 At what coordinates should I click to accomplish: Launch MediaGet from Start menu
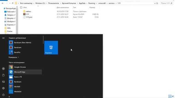pos(25,91)
